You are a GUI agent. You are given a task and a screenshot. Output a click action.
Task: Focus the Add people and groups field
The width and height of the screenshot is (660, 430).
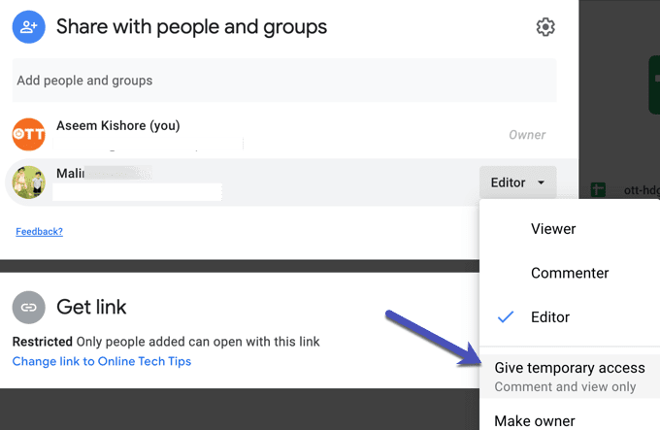pyautogui.click(x=284, y=81)
